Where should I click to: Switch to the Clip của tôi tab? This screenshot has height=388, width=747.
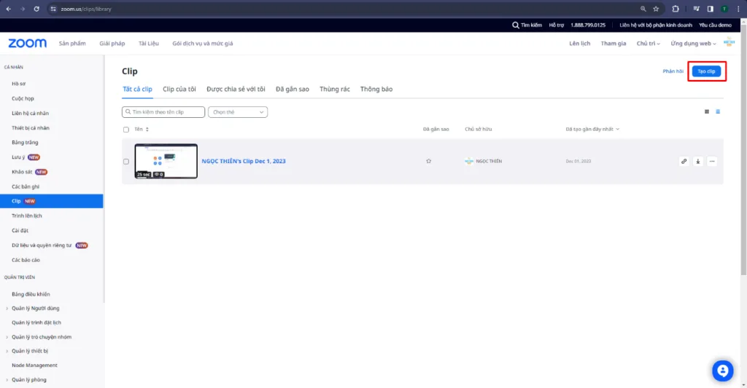click(x=179, y=89)
